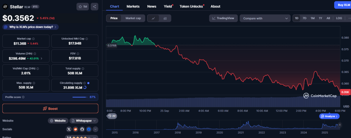The height and width of the screenshot is (138, 351).
Task: Click the share icon next to watchlist
Action: point(94,7)
